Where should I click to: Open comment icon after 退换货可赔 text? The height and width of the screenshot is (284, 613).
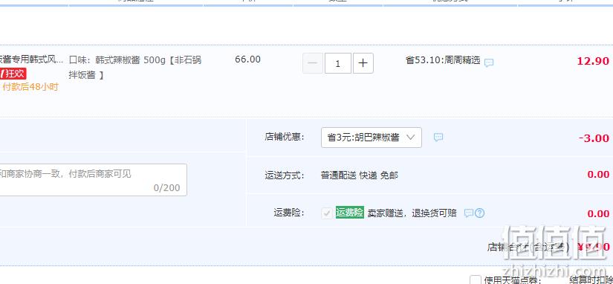(469, 213)
